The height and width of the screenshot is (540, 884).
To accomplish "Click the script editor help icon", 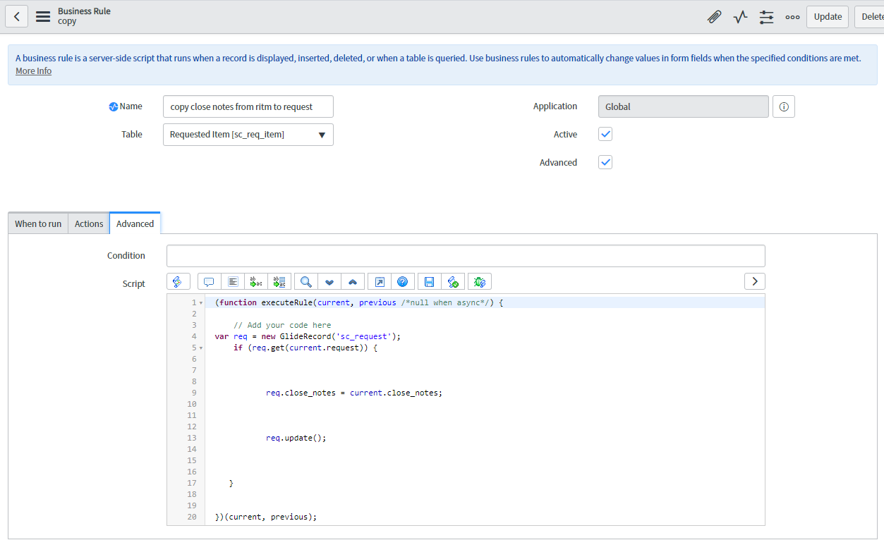I will [402, 282].
